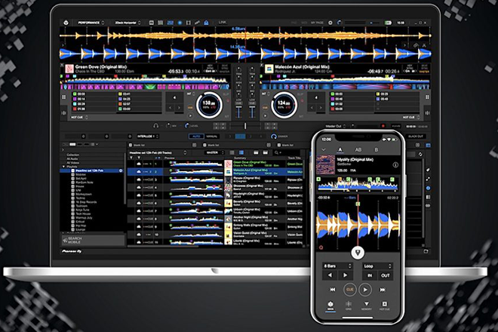This screenshot has height=332, width=498.
Task: Open the 8 Bars dropdown on phone
Action: pos(333,266)
